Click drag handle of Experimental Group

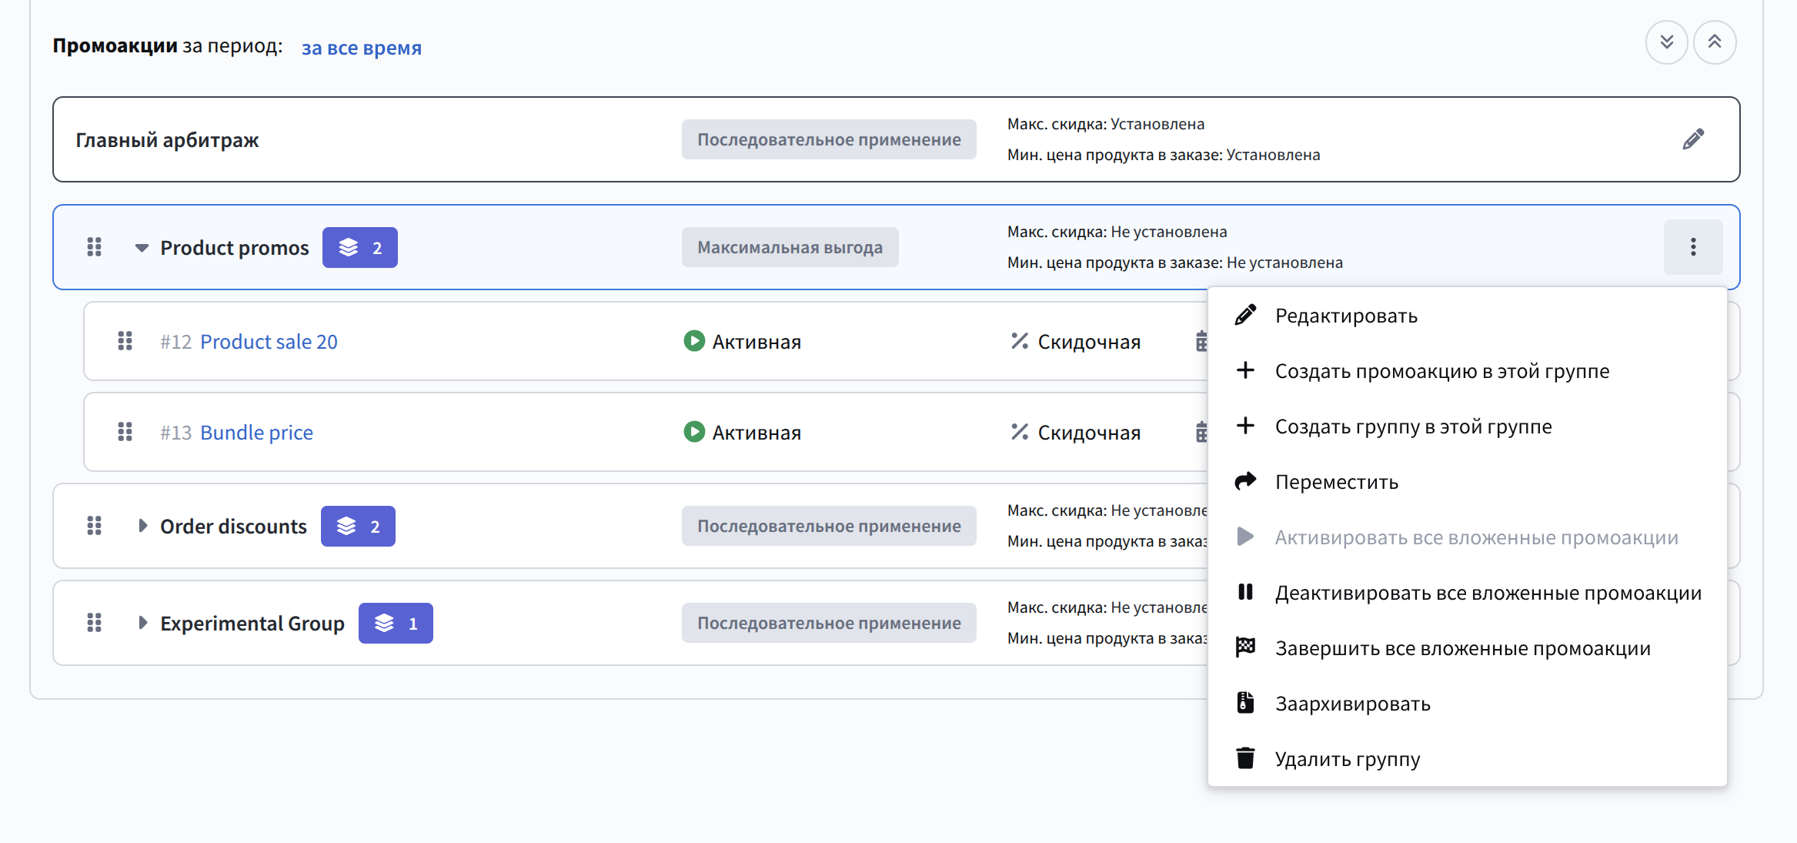[94, 623]
